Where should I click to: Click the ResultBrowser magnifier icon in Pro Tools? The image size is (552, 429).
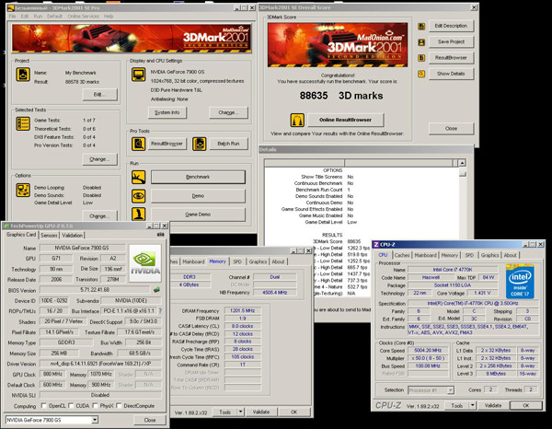(x=139, y=143)
